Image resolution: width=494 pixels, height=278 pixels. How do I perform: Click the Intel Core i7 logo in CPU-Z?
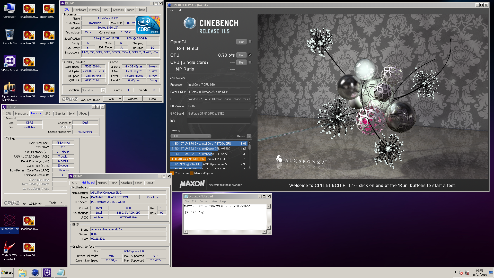pos(148,25)
